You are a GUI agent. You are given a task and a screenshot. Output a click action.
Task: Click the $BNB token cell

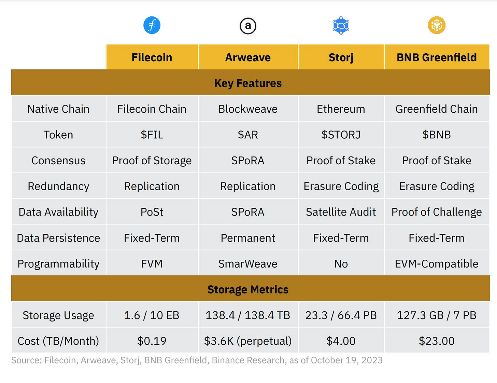tap(437, 135)
